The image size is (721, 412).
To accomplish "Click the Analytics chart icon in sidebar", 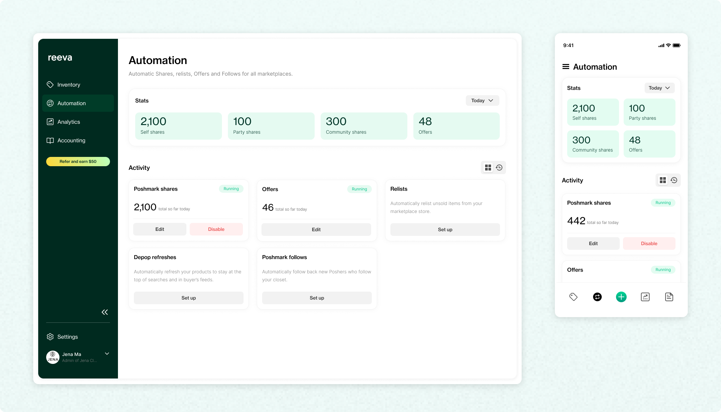I will click(50, 122).
